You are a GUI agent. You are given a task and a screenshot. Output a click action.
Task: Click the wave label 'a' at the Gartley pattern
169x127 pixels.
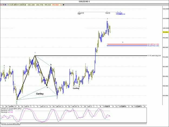[47, 87]
